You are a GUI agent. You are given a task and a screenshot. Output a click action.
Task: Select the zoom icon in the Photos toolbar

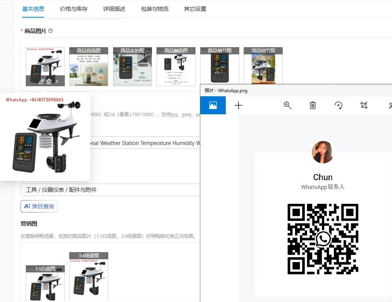(287, 105)
